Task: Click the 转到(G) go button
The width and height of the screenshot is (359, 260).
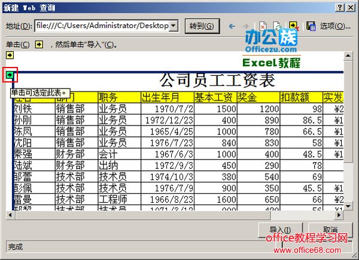Action: pyautogui.click(x=202, y=26)
